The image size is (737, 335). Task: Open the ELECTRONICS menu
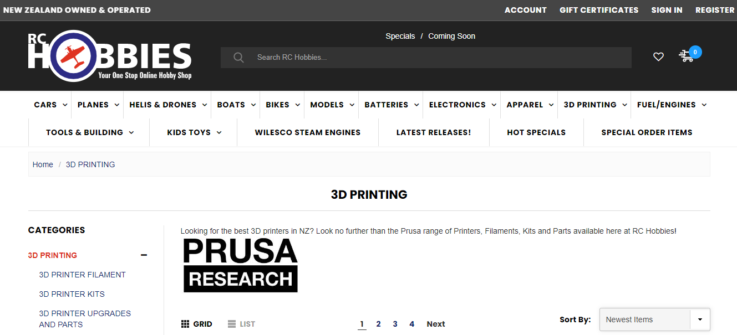coord(458,105)
